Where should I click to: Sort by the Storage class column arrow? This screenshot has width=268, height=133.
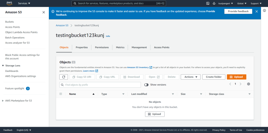[x=249, y=94]
